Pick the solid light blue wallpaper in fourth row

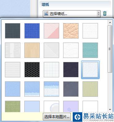[13, 89]
